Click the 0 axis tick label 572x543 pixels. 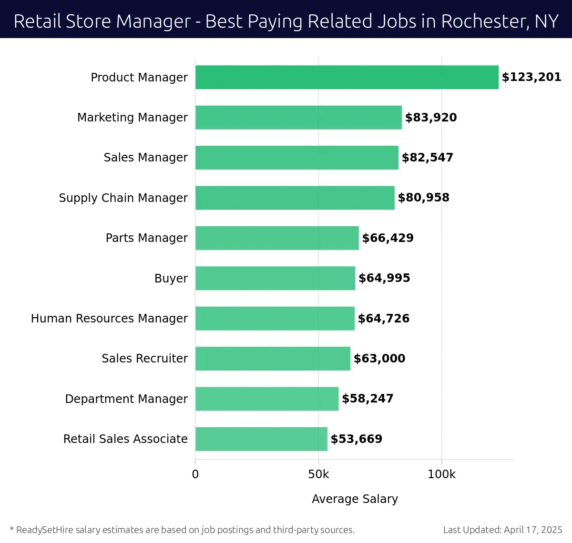pos(195,474)
